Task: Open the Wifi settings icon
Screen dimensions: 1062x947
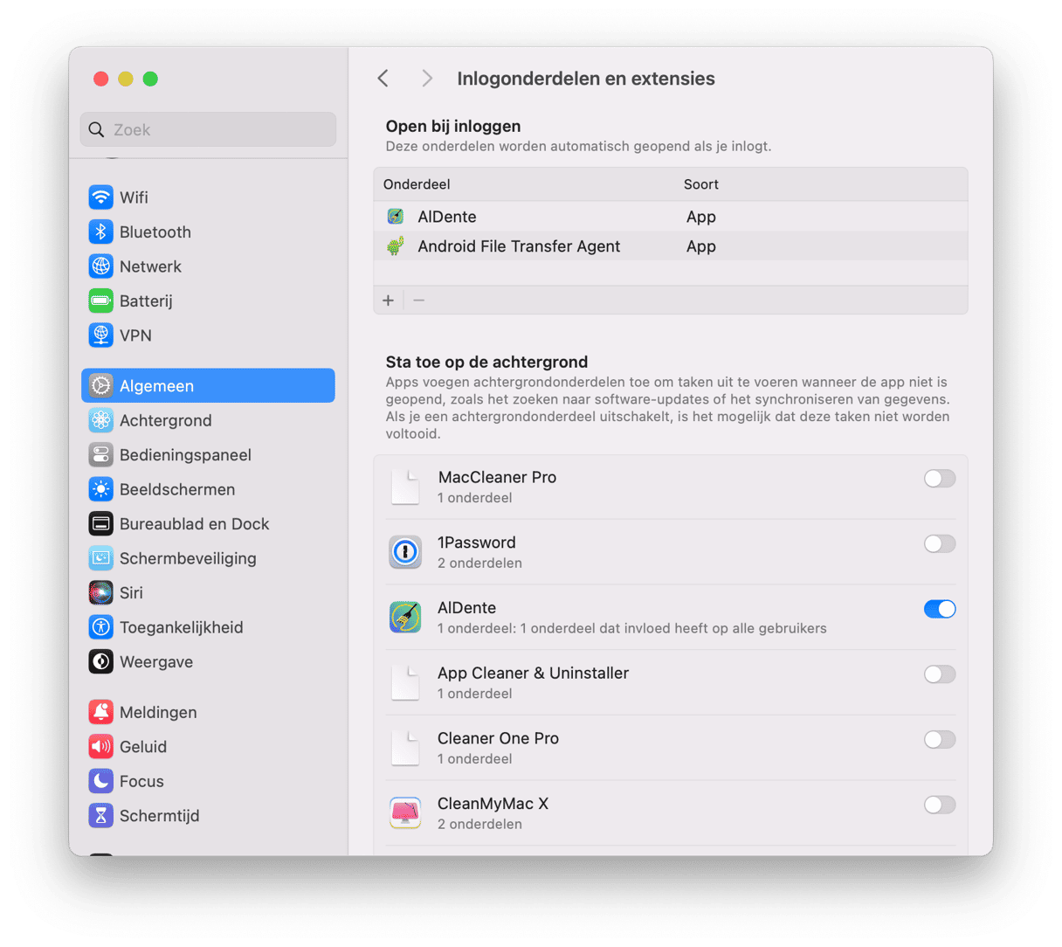Action: coord(101,197)
